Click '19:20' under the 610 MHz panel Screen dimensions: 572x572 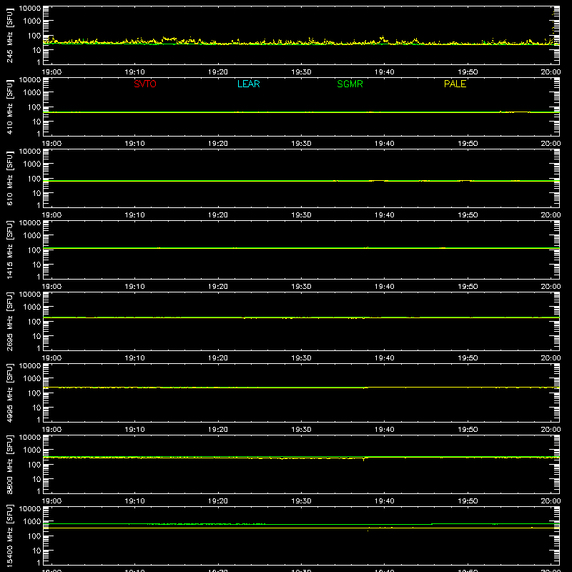[218, 215]
